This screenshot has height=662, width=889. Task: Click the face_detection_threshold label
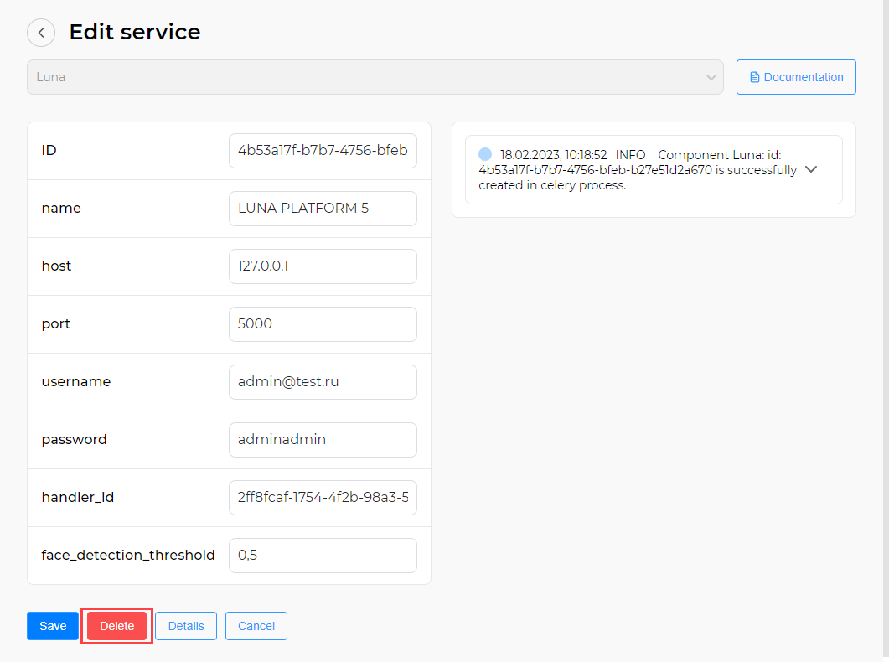pos(128,556)
